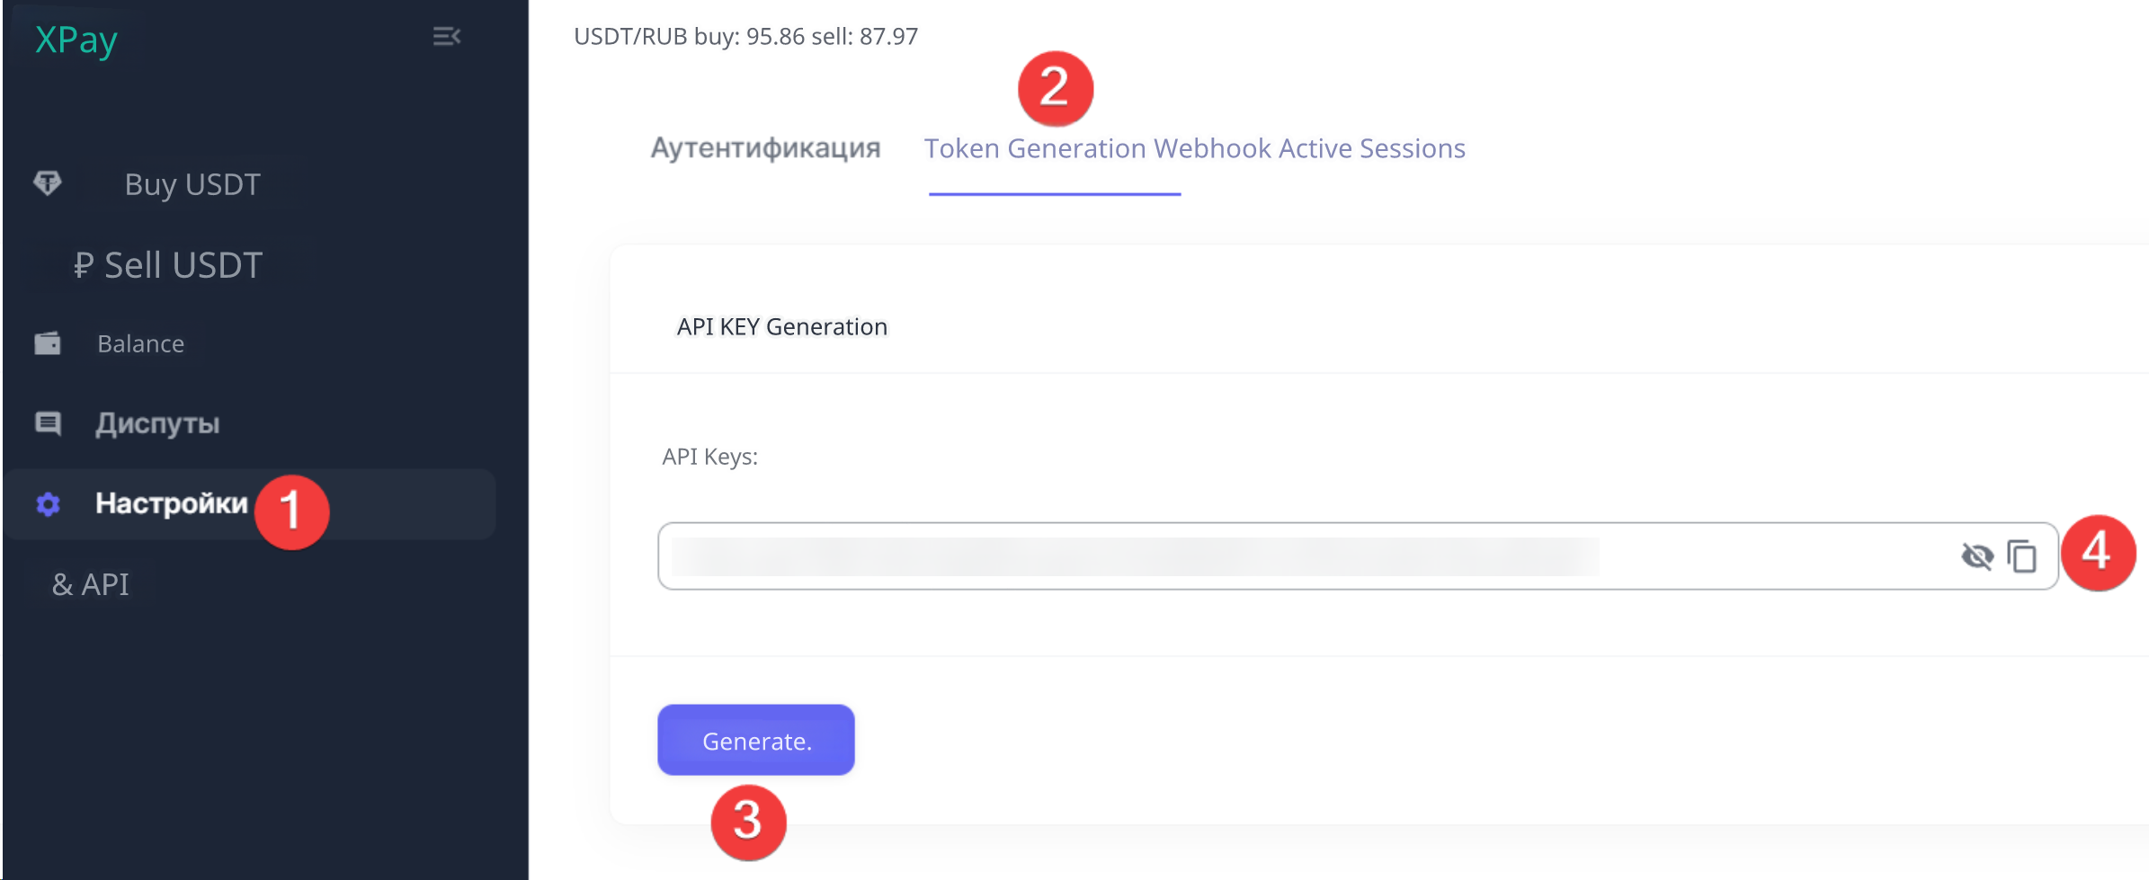Open the Active Sessions tab

[x=1372, y=148]
